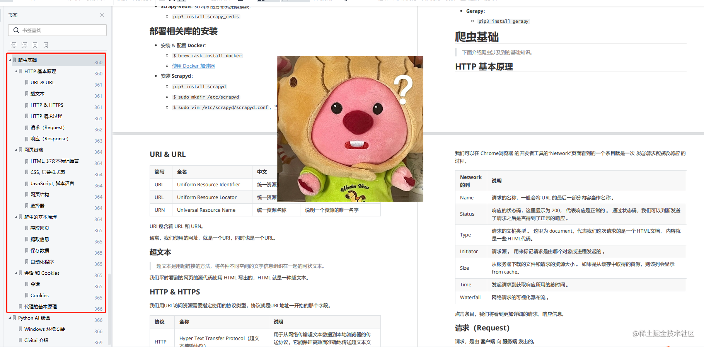Click the Status row in Network table
This screenshot has height=347, width=704.
point(571,214)
